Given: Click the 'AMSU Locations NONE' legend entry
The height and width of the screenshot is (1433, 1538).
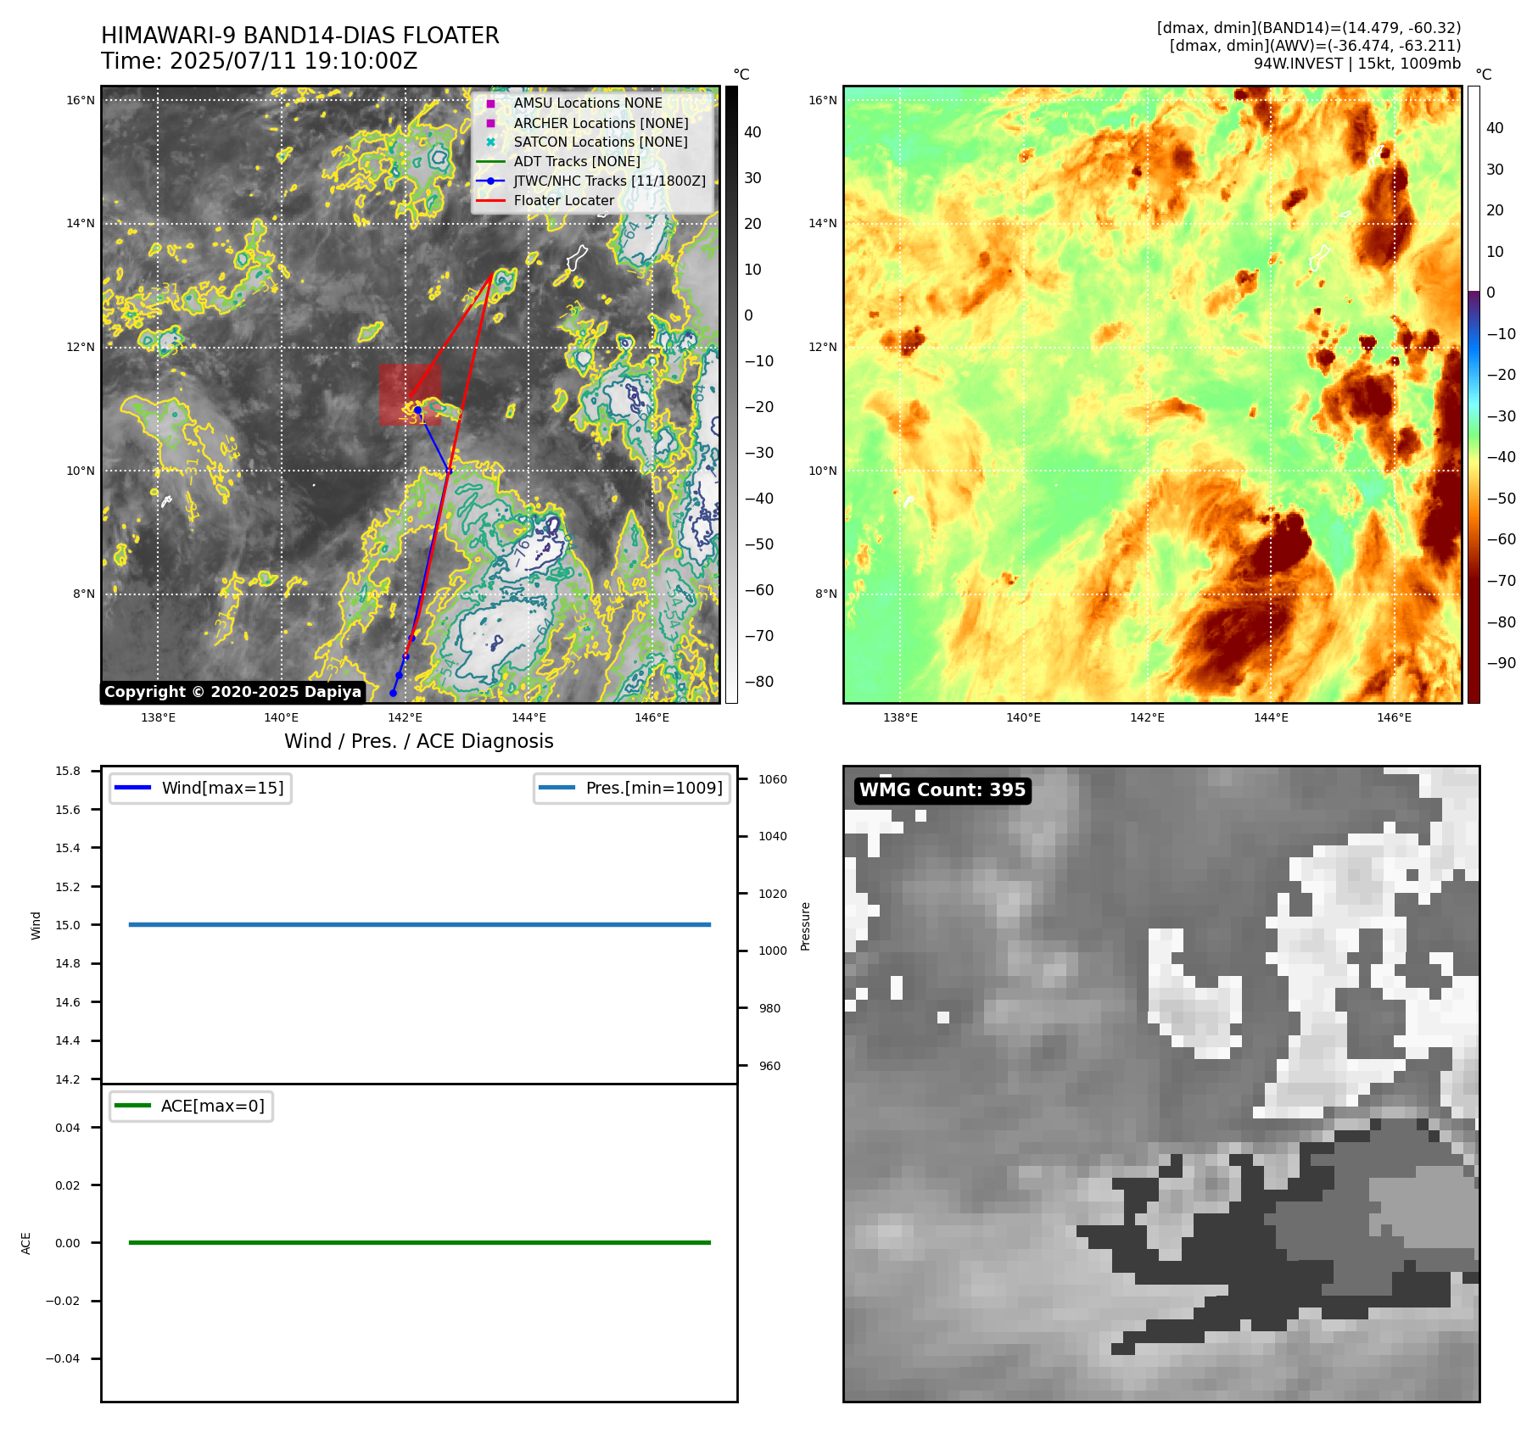Looking at the screenshot, I should 588,103.
